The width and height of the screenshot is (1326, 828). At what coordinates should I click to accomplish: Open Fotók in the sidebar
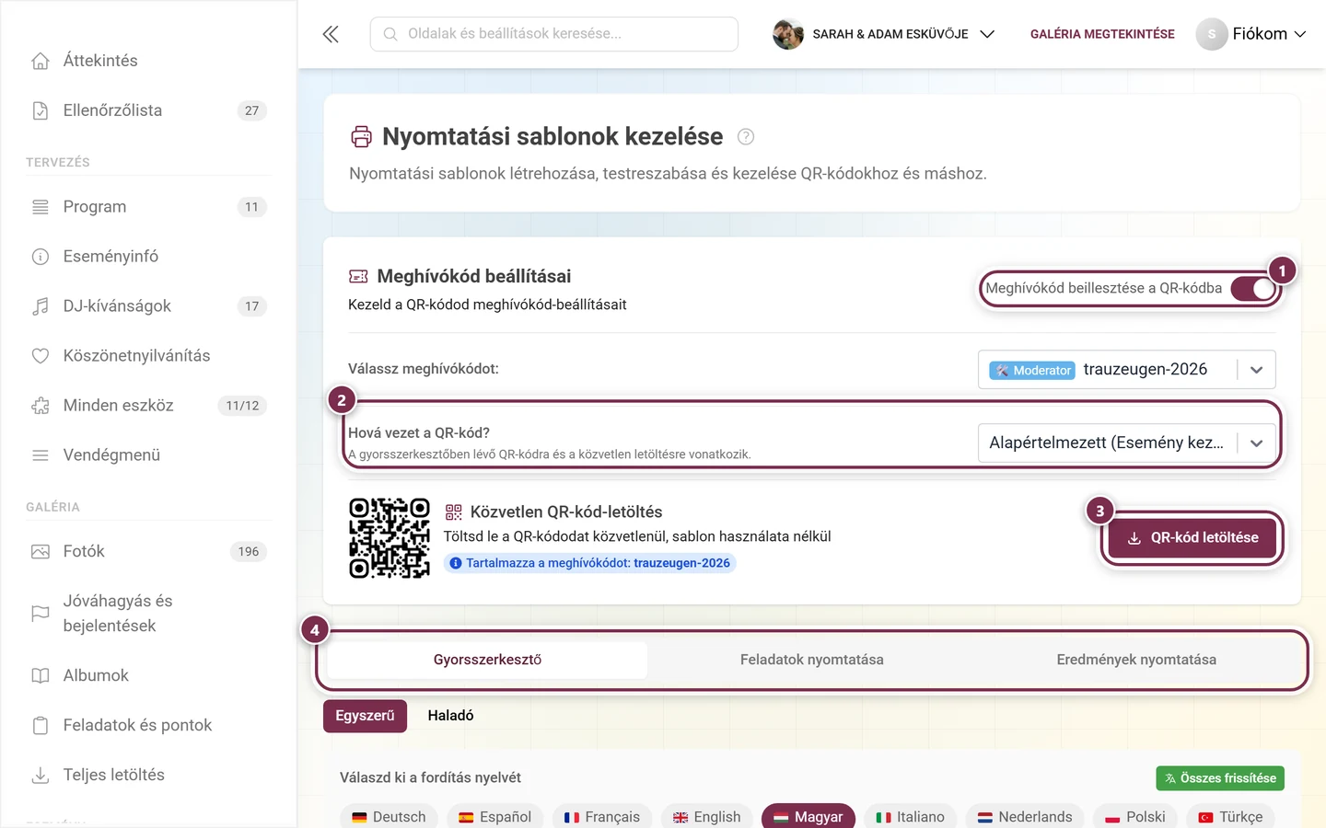click(x=148, y=552)
